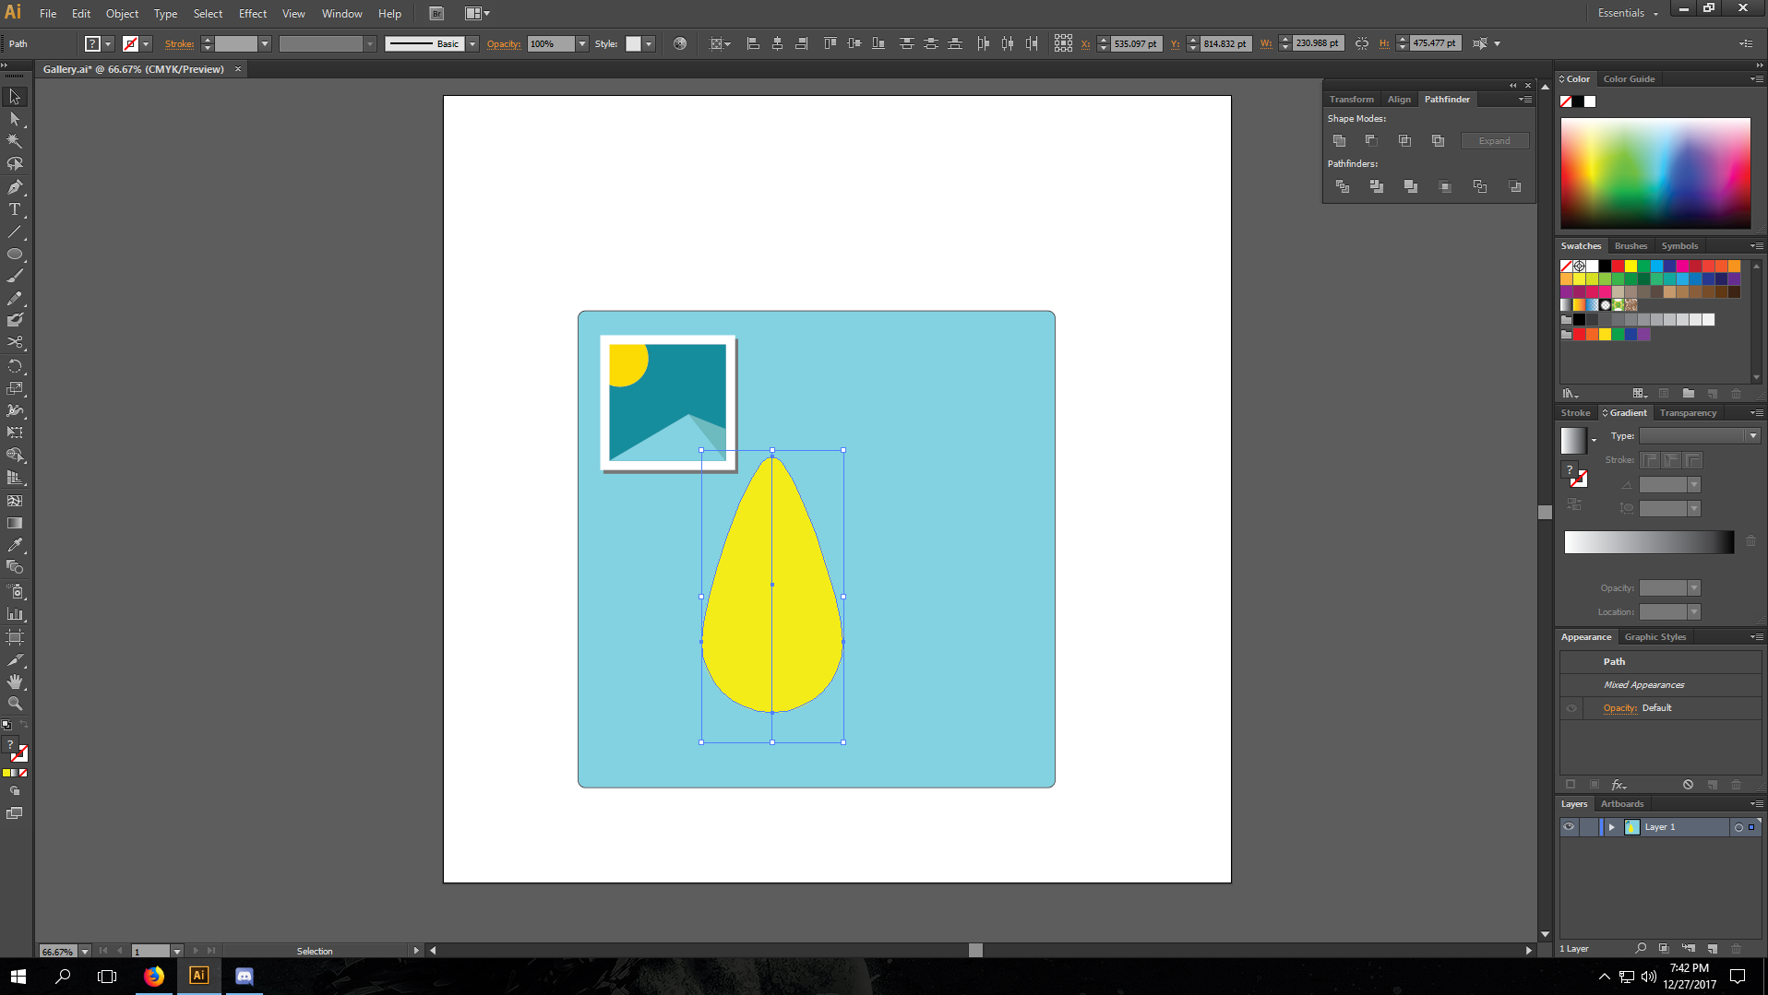Screen dimensions: 1768x995
Task: Click the color spectrum picker
Action: [x=1655, y=173]
